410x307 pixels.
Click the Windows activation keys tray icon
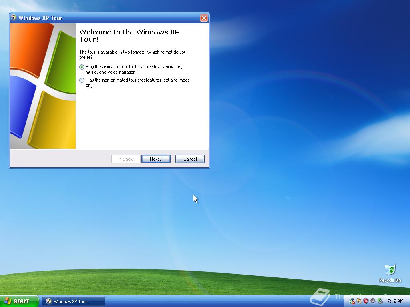(359, 301)
